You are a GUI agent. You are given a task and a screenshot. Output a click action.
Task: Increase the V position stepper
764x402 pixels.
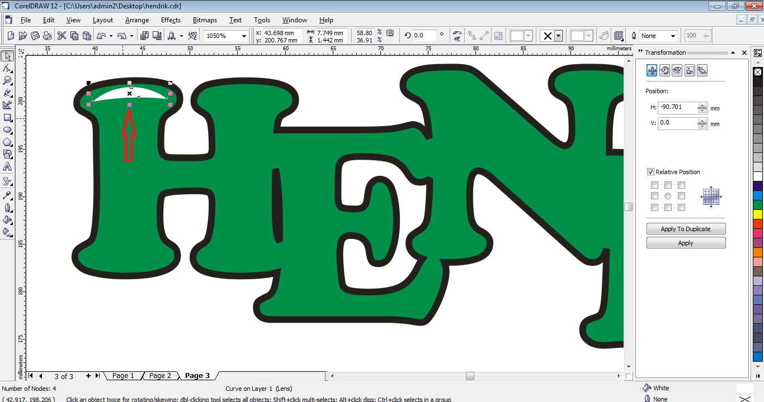click(x=702, y=120)
